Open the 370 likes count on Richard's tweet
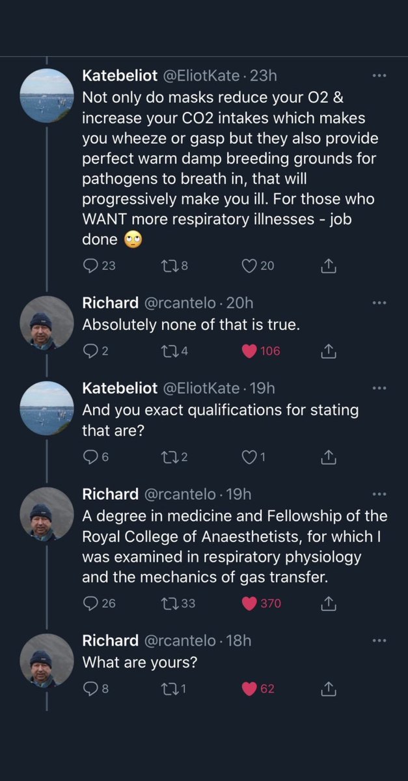Viewport: 408px width, 781px height. point(271,603)
